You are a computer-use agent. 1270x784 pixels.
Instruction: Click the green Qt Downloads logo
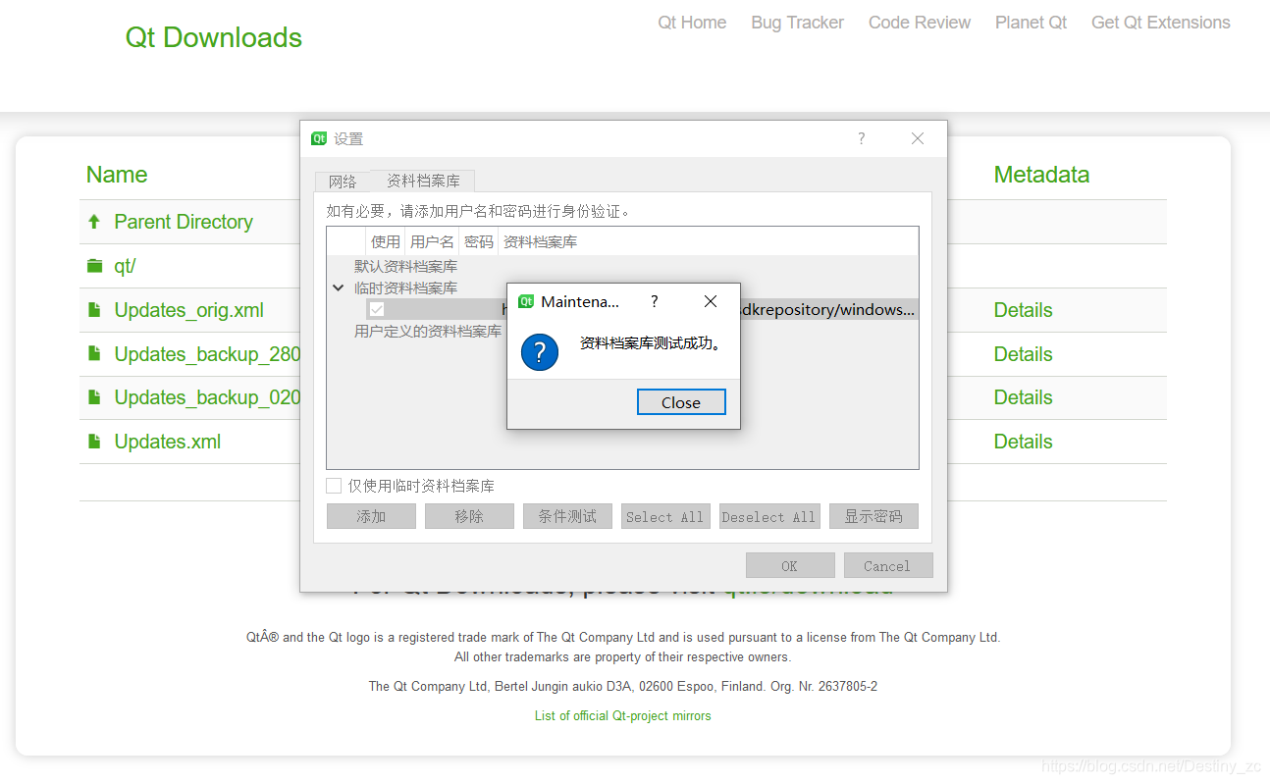[213, 37]
